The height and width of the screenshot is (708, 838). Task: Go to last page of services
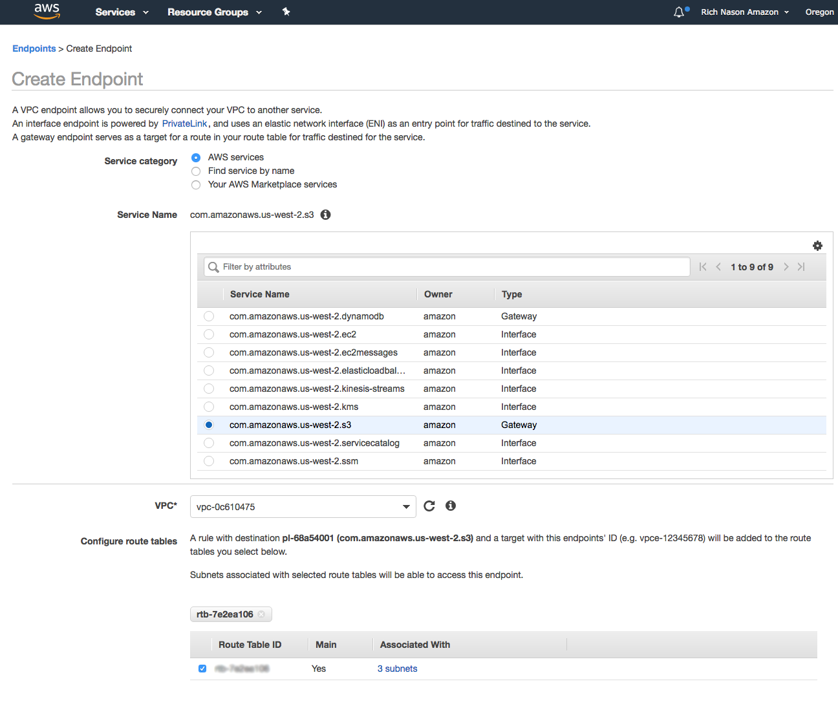point(801,267)
